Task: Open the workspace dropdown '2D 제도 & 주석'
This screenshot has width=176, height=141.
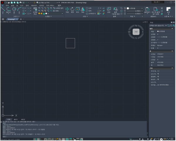Action: [47, 3]
